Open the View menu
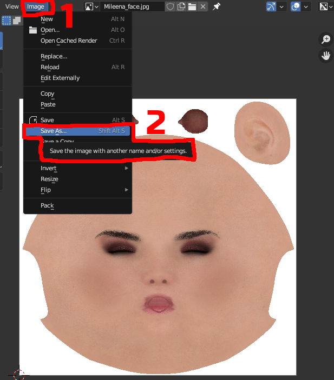Screen dimensions: 334x380 pyautogui.click(x=12, y=6)
